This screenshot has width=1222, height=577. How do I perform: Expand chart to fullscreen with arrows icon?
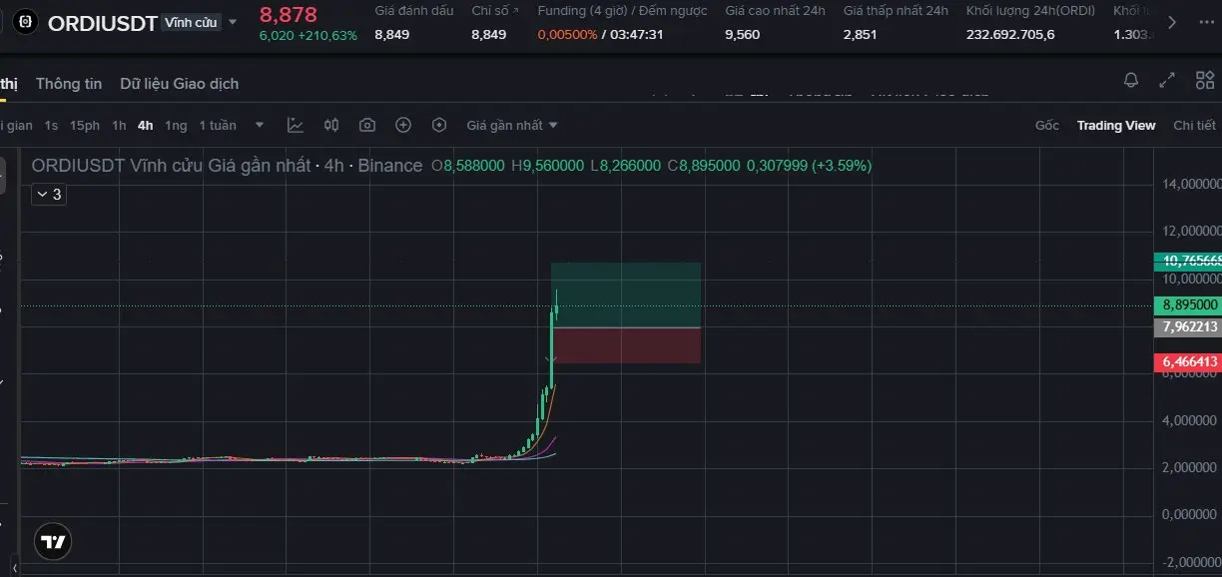pyautogui.click(x=1166, y=80)
